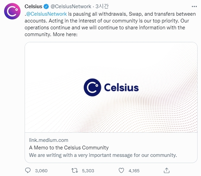Open the share upload icon
This screenshot has height=176, width=201.
(166, 171)
